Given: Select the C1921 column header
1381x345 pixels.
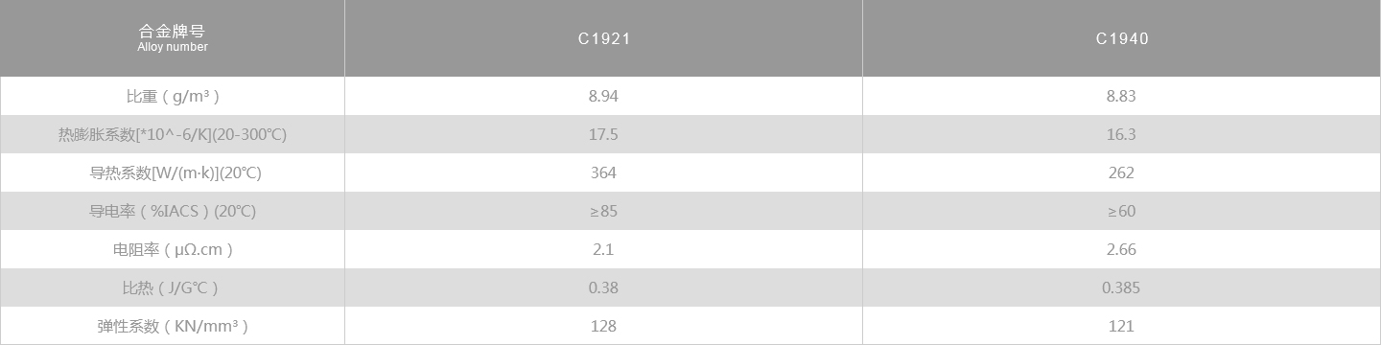Looking at the screenshot, I should click(x=603, y=38).
